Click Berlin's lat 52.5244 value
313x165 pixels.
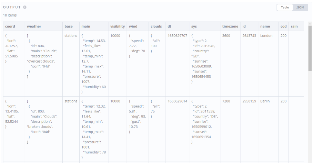[x=11, y=121]
